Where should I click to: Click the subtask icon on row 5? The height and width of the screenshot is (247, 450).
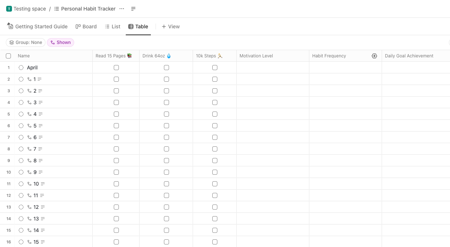pyautogui.click(x=29, y=114)
